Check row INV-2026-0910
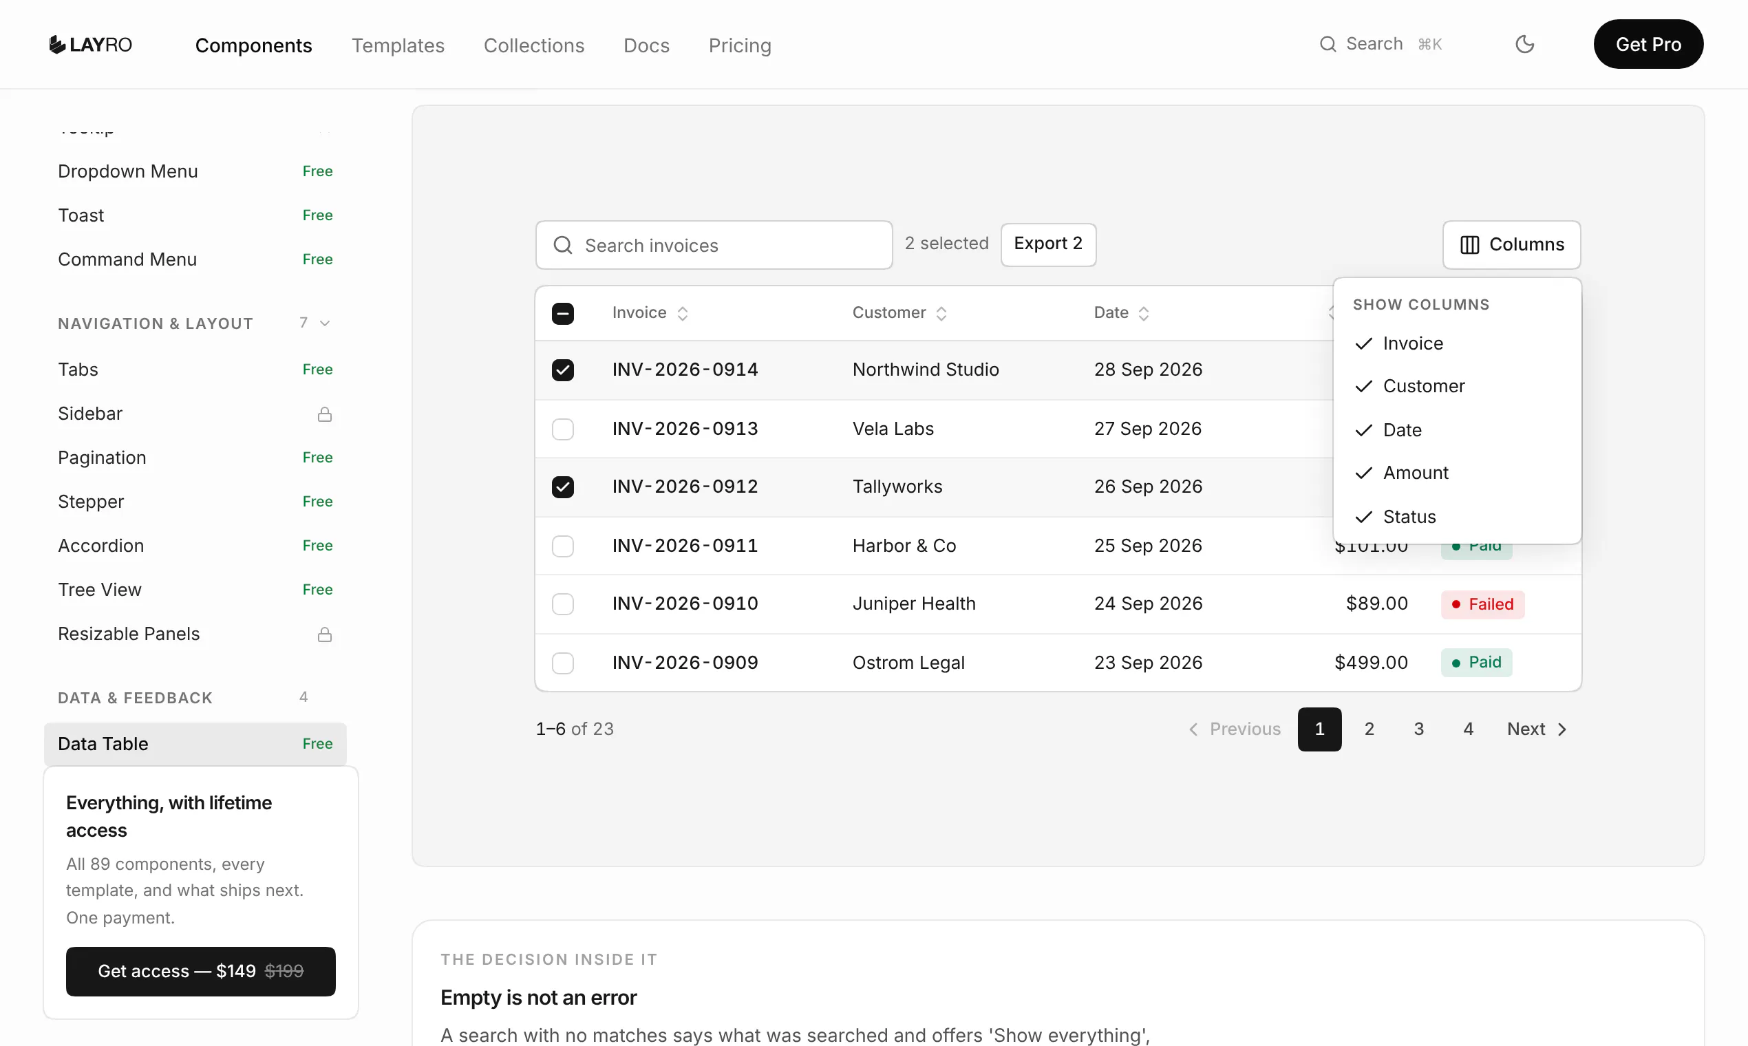This screenshot has height=1046, width=1748. click(562, 604)
